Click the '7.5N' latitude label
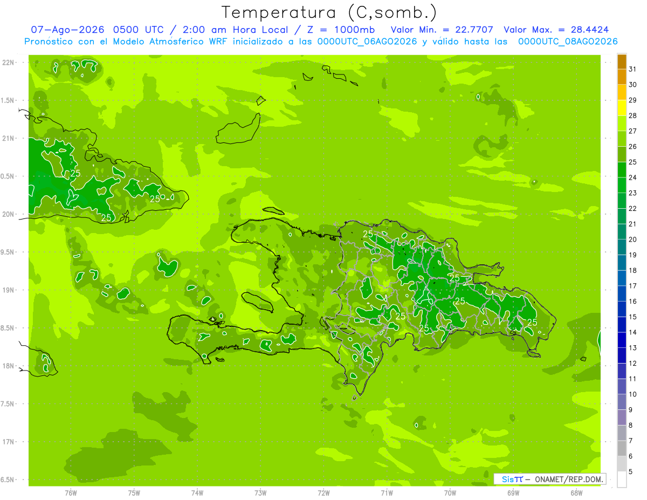Viewport: 647px width, 500px height. pos(8,403)
